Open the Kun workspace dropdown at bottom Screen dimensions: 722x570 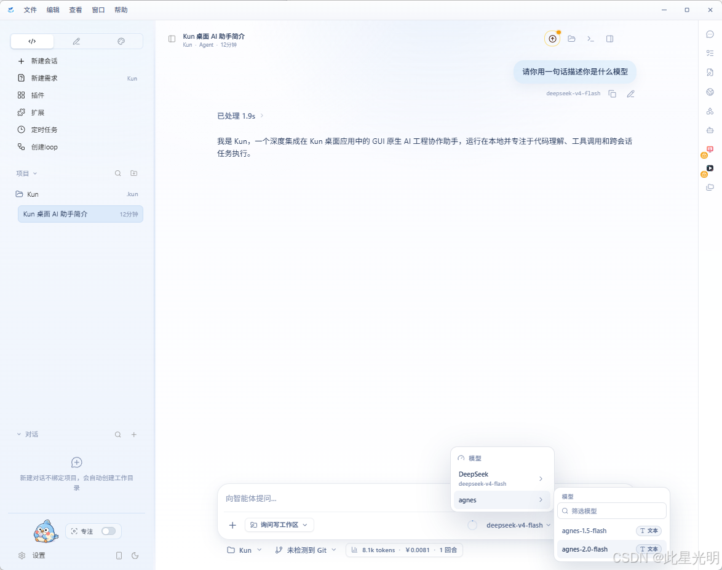[245, 550]
